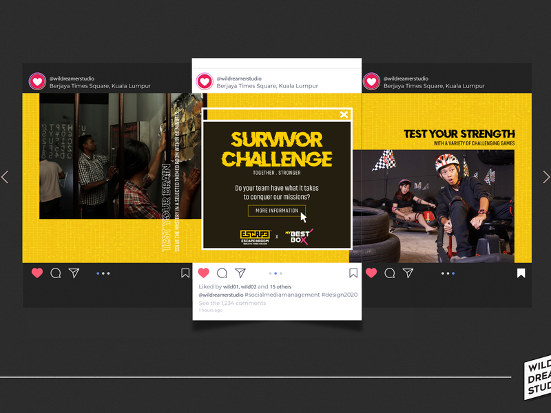Image resolution: width=551 pixels, height=413 pixels.
Task: Click 'TOGETHER . STRONGER' tagline
Action: click(277, 173)
